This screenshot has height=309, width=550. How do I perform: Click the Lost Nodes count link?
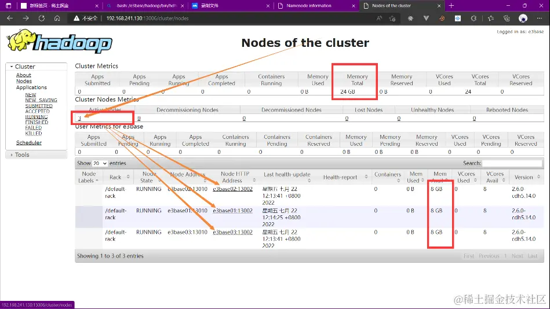347,119
